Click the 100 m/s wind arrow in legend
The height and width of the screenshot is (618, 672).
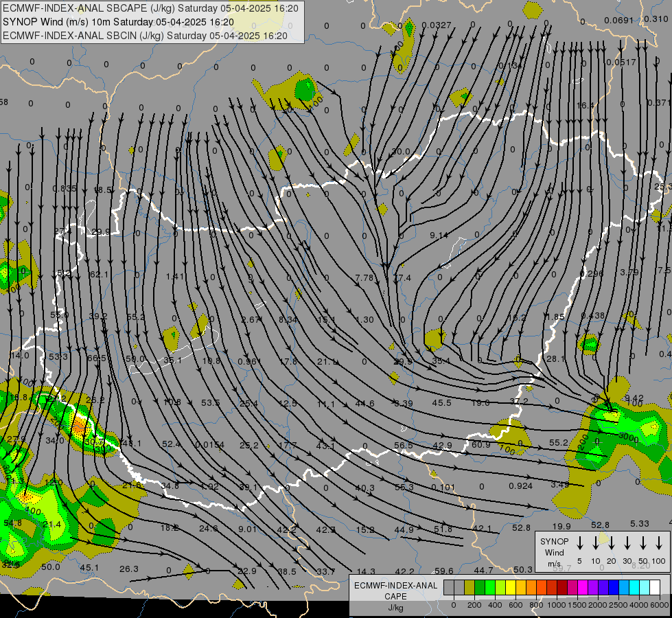click(659, 542)
